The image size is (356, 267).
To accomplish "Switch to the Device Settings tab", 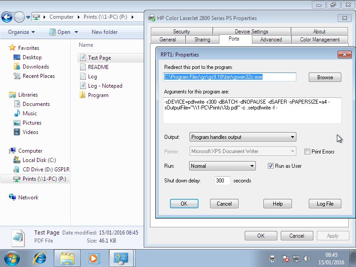I will [251, 31].
